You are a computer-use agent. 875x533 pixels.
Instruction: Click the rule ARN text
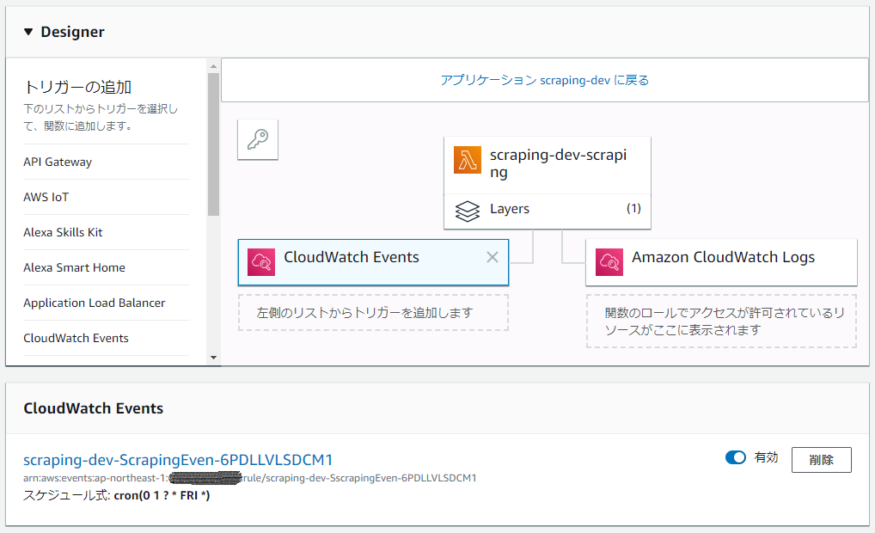[250, 478]
